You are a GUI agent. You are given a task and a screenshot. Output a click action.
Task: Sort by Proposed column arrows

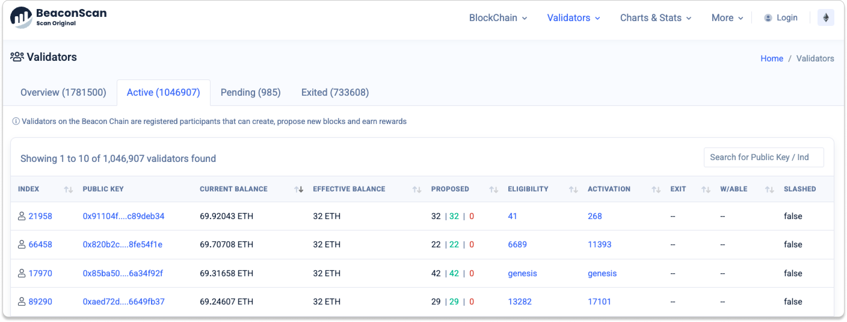click(x=493, y=190)
